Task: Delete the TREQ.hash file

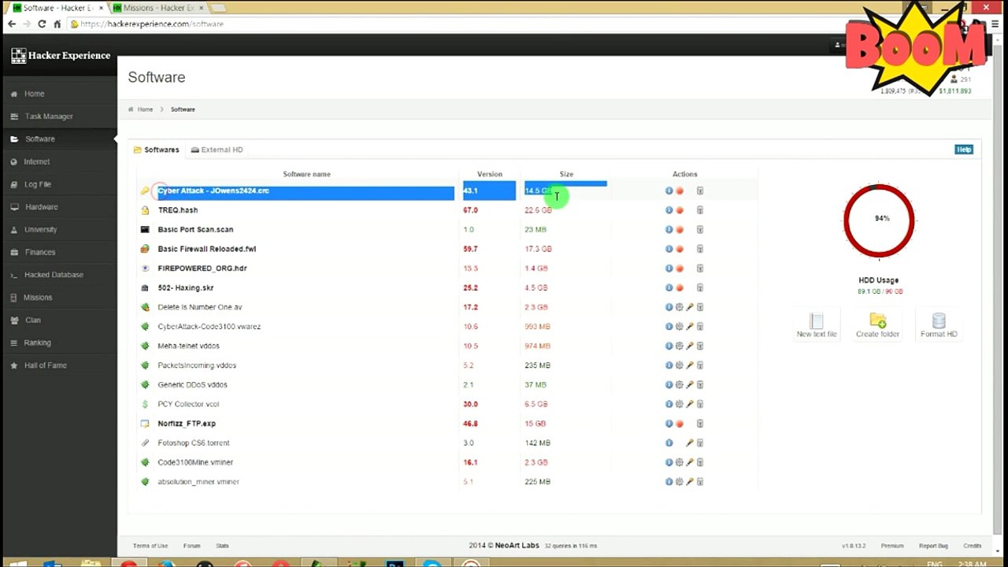Action: 699,210
